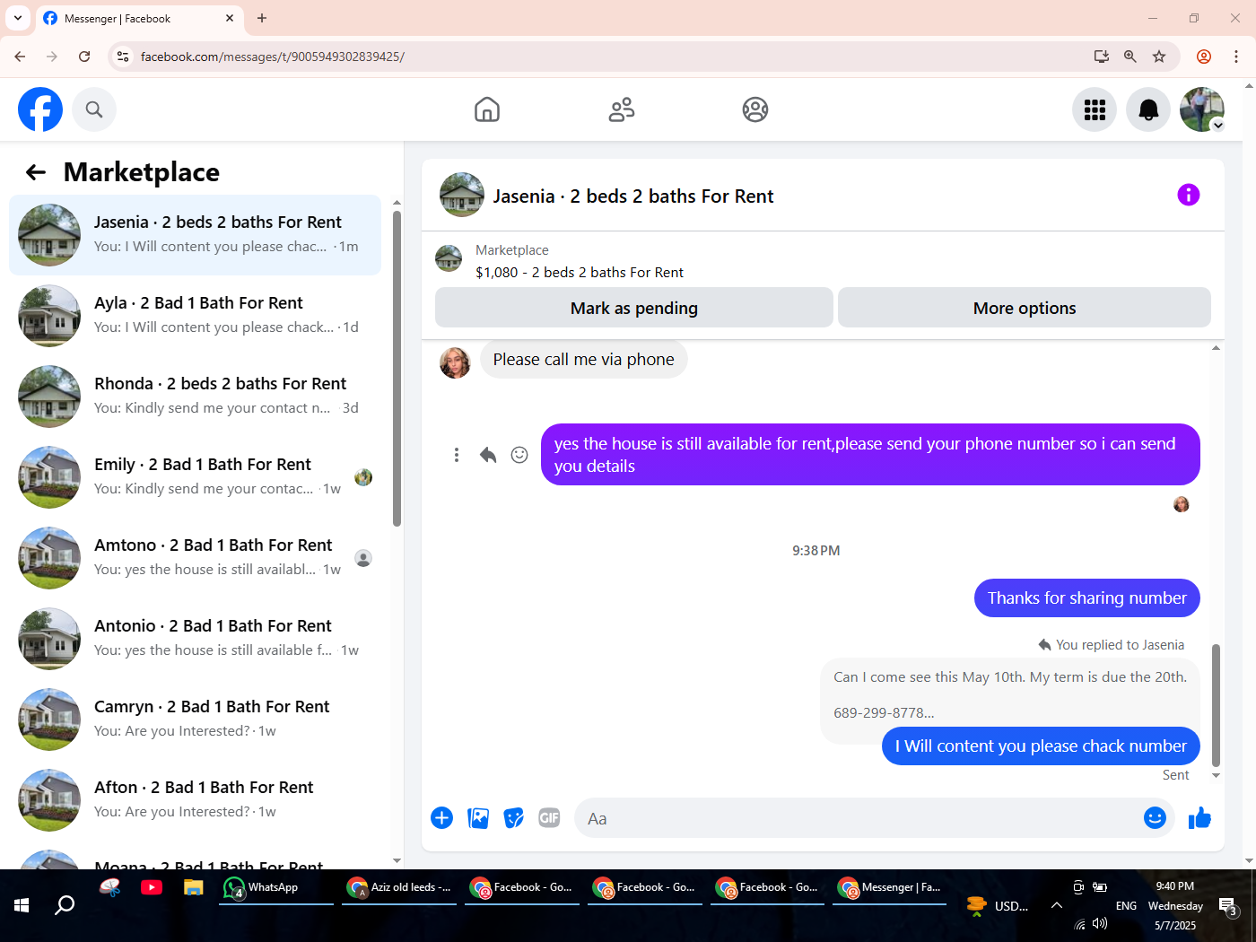Send a thumbs up like
1256x942 pixels.
click(x=1199, y=818)
